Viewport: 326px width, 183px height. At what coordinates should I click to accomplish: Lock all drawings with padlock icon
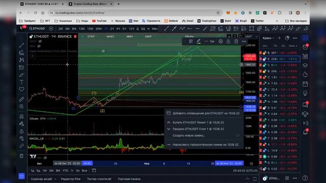21,131
